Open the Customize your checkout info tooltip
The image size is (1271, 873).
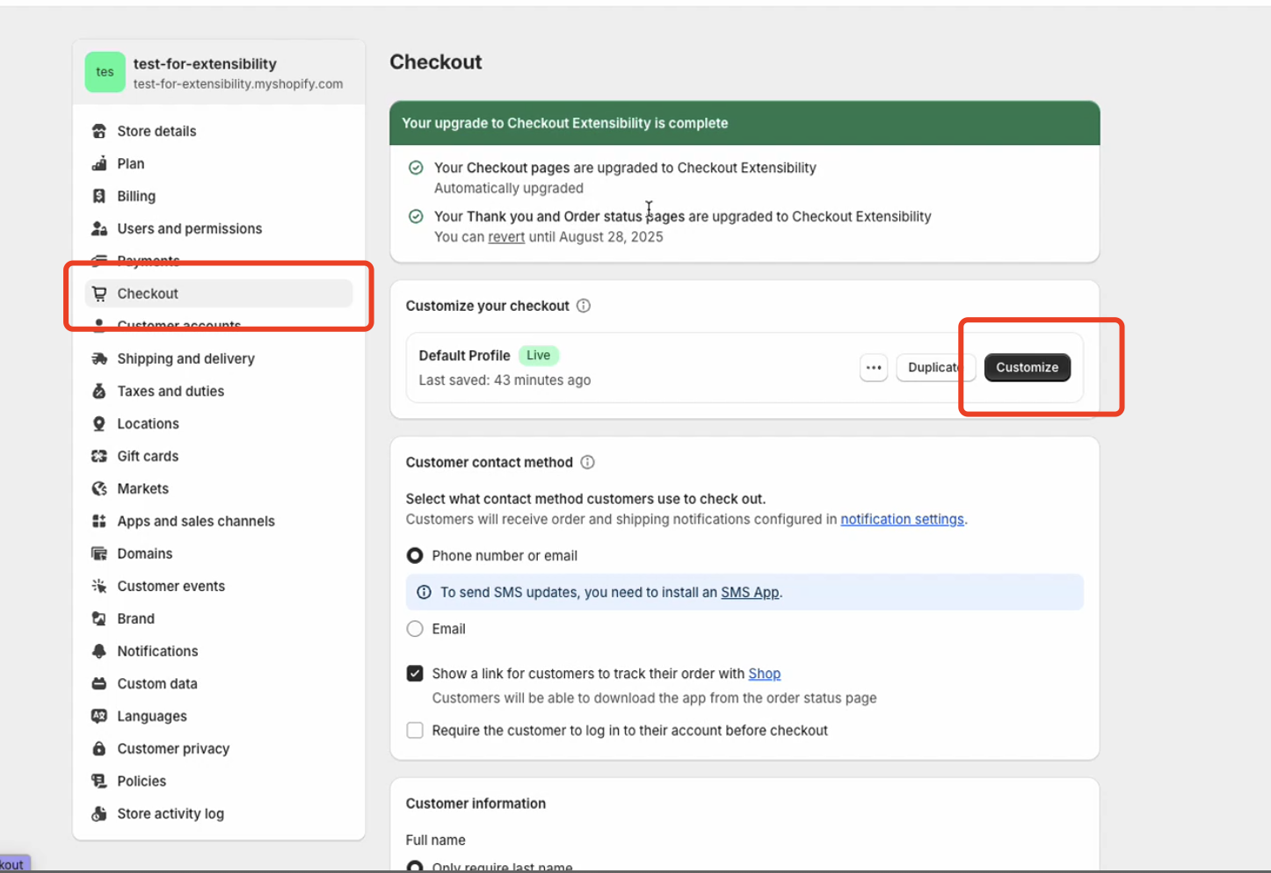[x=583, y=306]
